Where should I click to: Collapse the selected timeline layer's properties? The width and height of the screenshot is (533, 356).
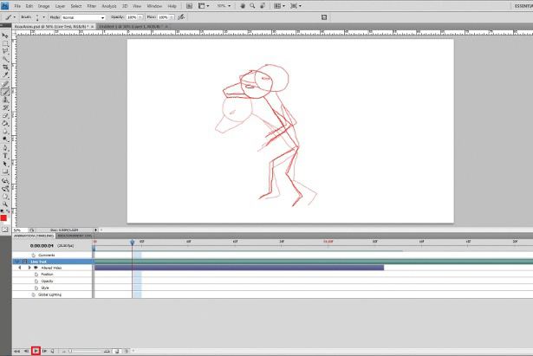point(17,262)
